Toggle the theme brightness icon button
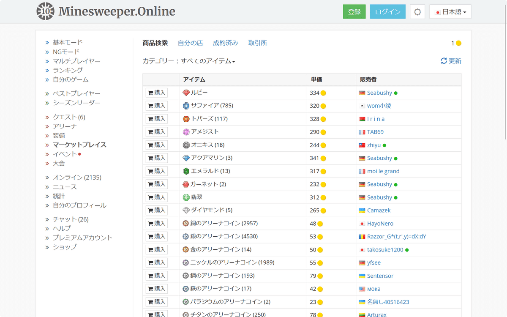This screenshot has width=507, height=317. [417, 12]
